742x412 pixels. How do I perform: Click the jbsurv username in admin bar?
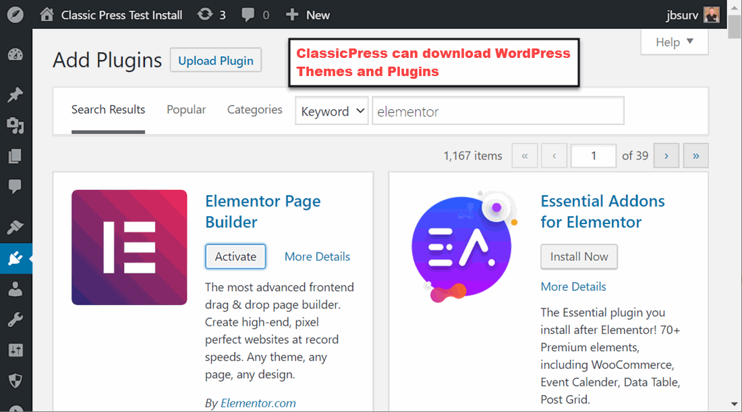click(x=682, y=15)
